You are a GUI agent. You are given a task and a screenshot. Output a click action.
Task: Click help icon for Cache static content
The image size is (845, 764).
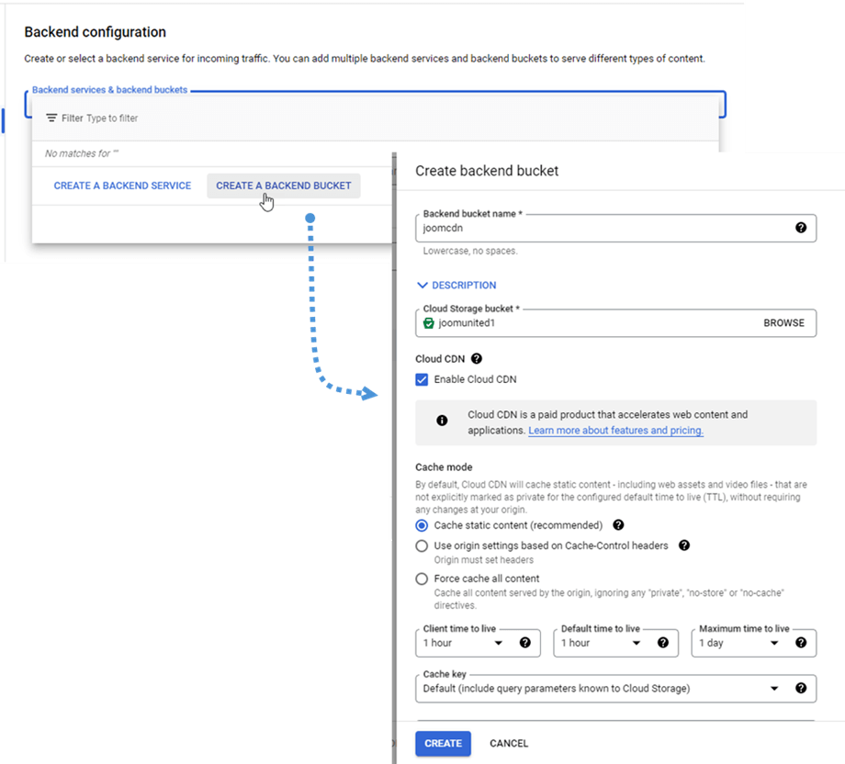click(x=618, y=525)
